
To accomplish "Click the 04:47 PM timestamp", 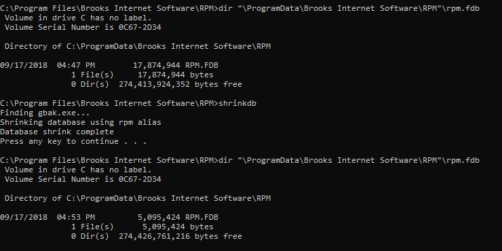I will pos(76,65).
